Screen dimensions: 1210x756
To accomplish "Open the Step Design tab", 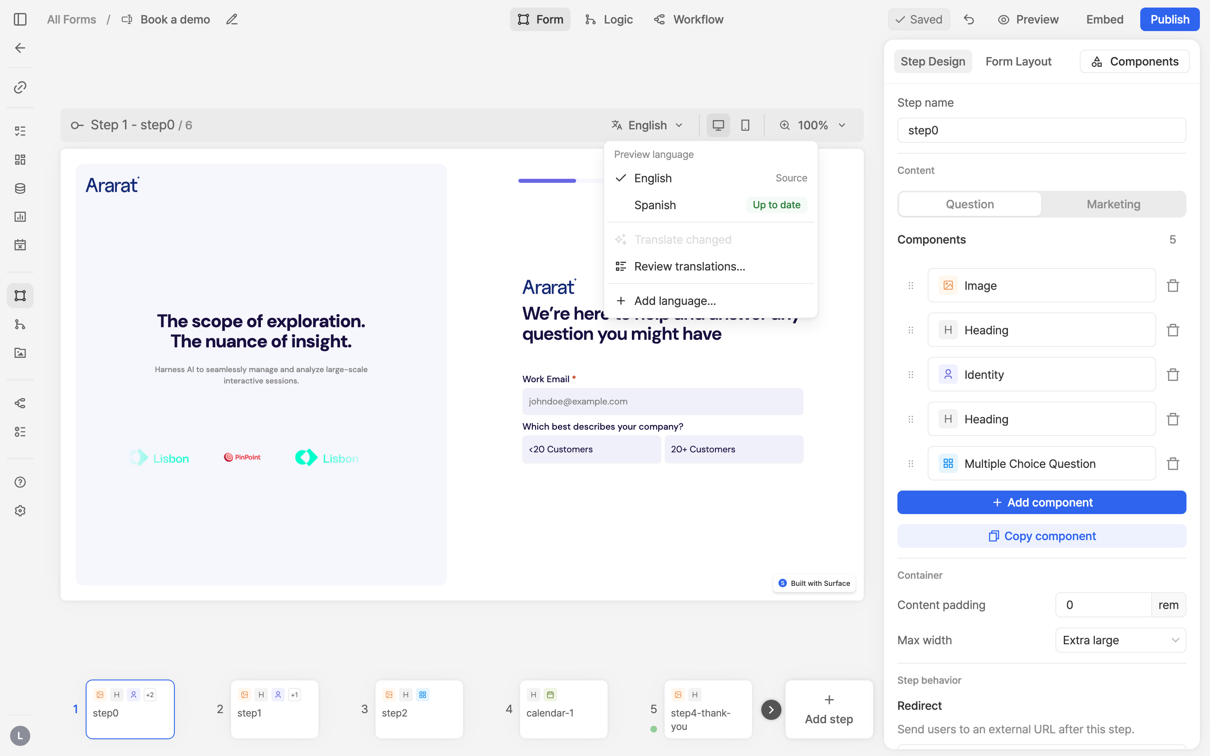I will click(x=933, y=61).
